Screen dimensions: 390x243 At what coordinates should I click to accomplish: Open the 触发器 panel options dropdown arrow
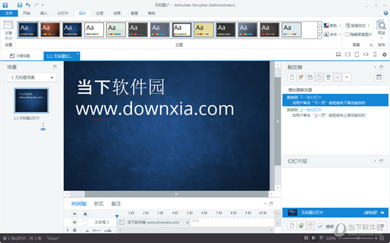pyautogui.click(x=375, y=67)
